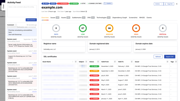Click the Add comment button
Image resolution: width=180 pixels, height=101 pixels.
click(x=31, y=20)
